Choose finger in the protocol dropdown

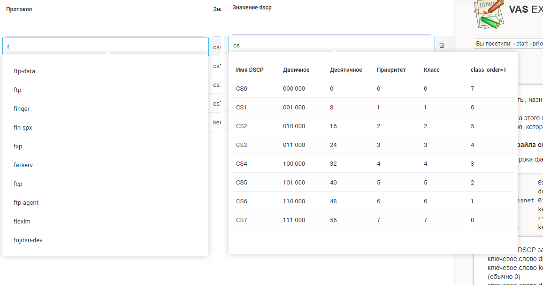[22, 108]
